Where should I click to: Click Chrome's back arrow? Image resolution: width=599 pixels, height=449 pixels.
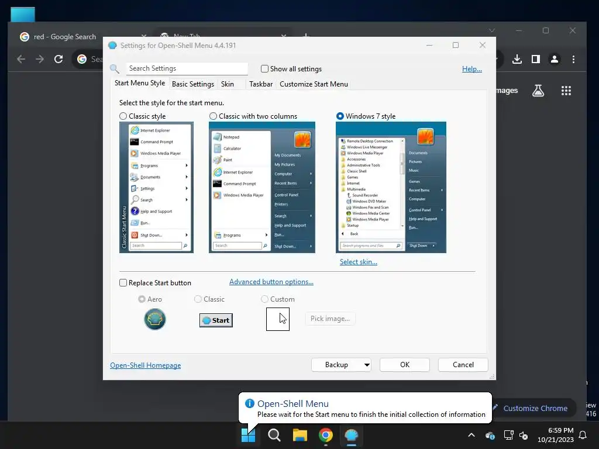point(21,59)
